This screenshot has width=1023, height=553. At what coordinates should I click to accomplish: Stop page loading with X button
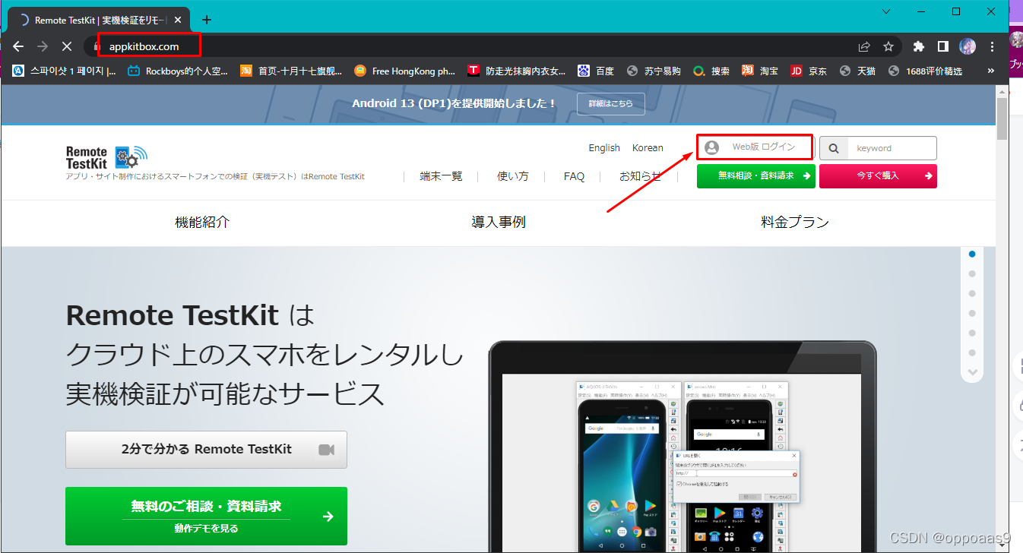(67, 46)
